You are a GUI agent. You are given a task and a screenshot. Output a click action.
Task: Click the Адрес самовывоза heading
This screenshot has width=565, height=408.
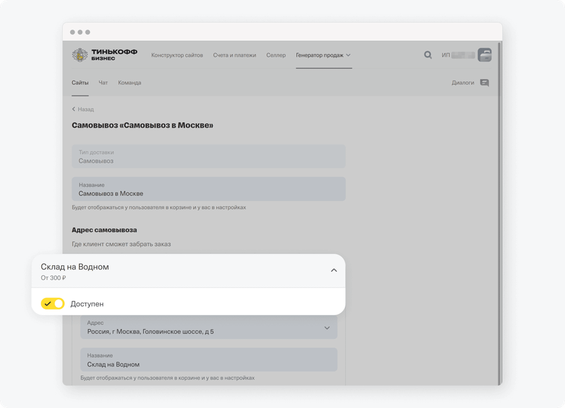coord(104,230)
